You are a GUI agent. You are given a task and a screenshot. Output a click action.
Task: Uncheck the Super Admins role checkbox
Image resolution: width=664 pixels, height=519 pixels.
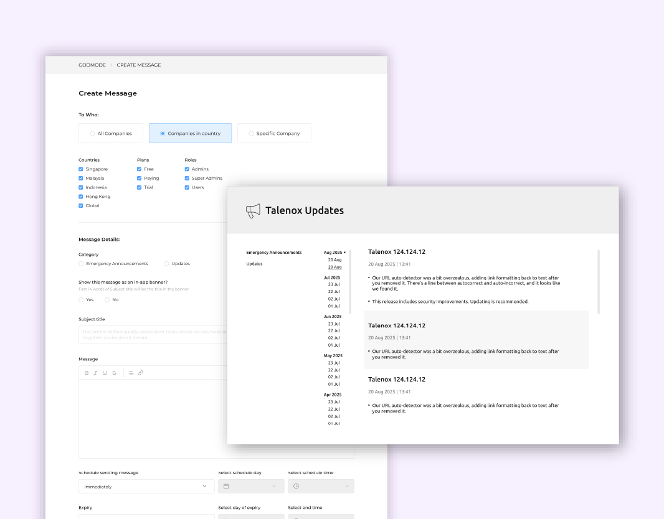187,179
